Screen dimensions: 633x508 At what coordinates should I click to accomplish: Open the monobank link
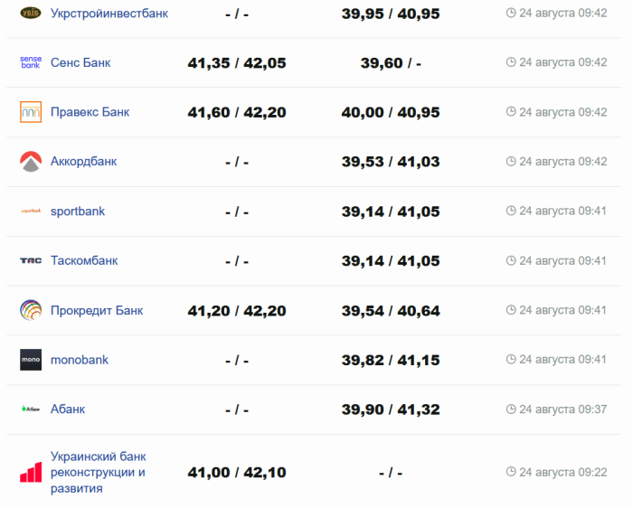pyautogui.click(x=80, y=360)
